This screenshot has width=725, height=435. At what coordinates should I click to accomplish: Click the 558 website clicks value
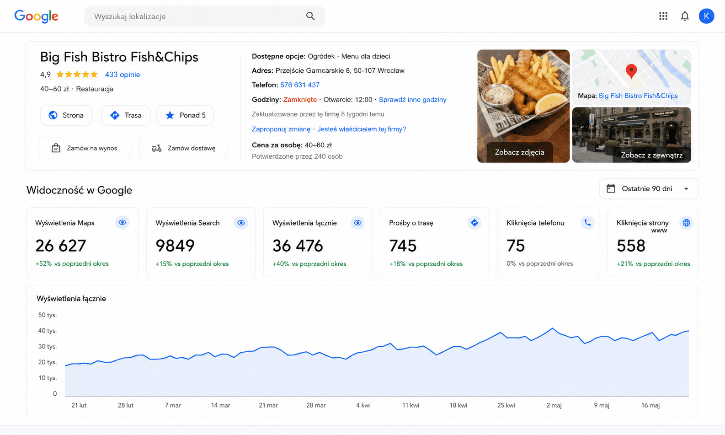[x=631, y=246]
